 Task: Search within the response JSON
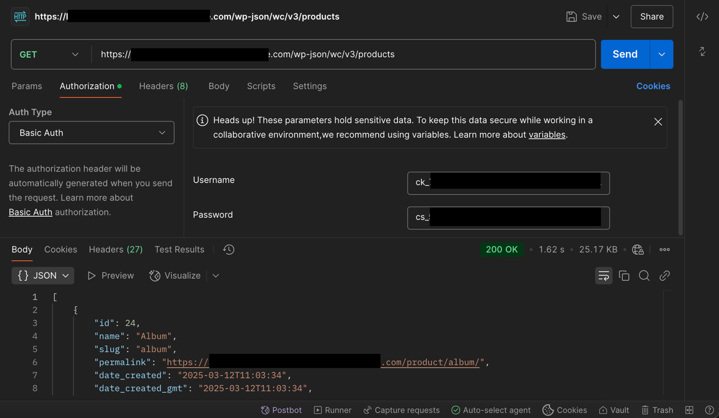click(644, 276)
